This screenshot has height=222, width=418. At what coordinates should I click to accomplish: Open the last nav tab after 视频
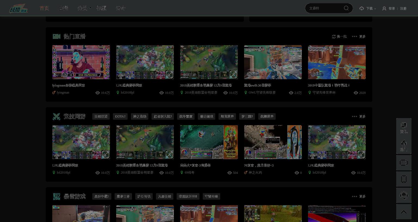click(121, 8)
